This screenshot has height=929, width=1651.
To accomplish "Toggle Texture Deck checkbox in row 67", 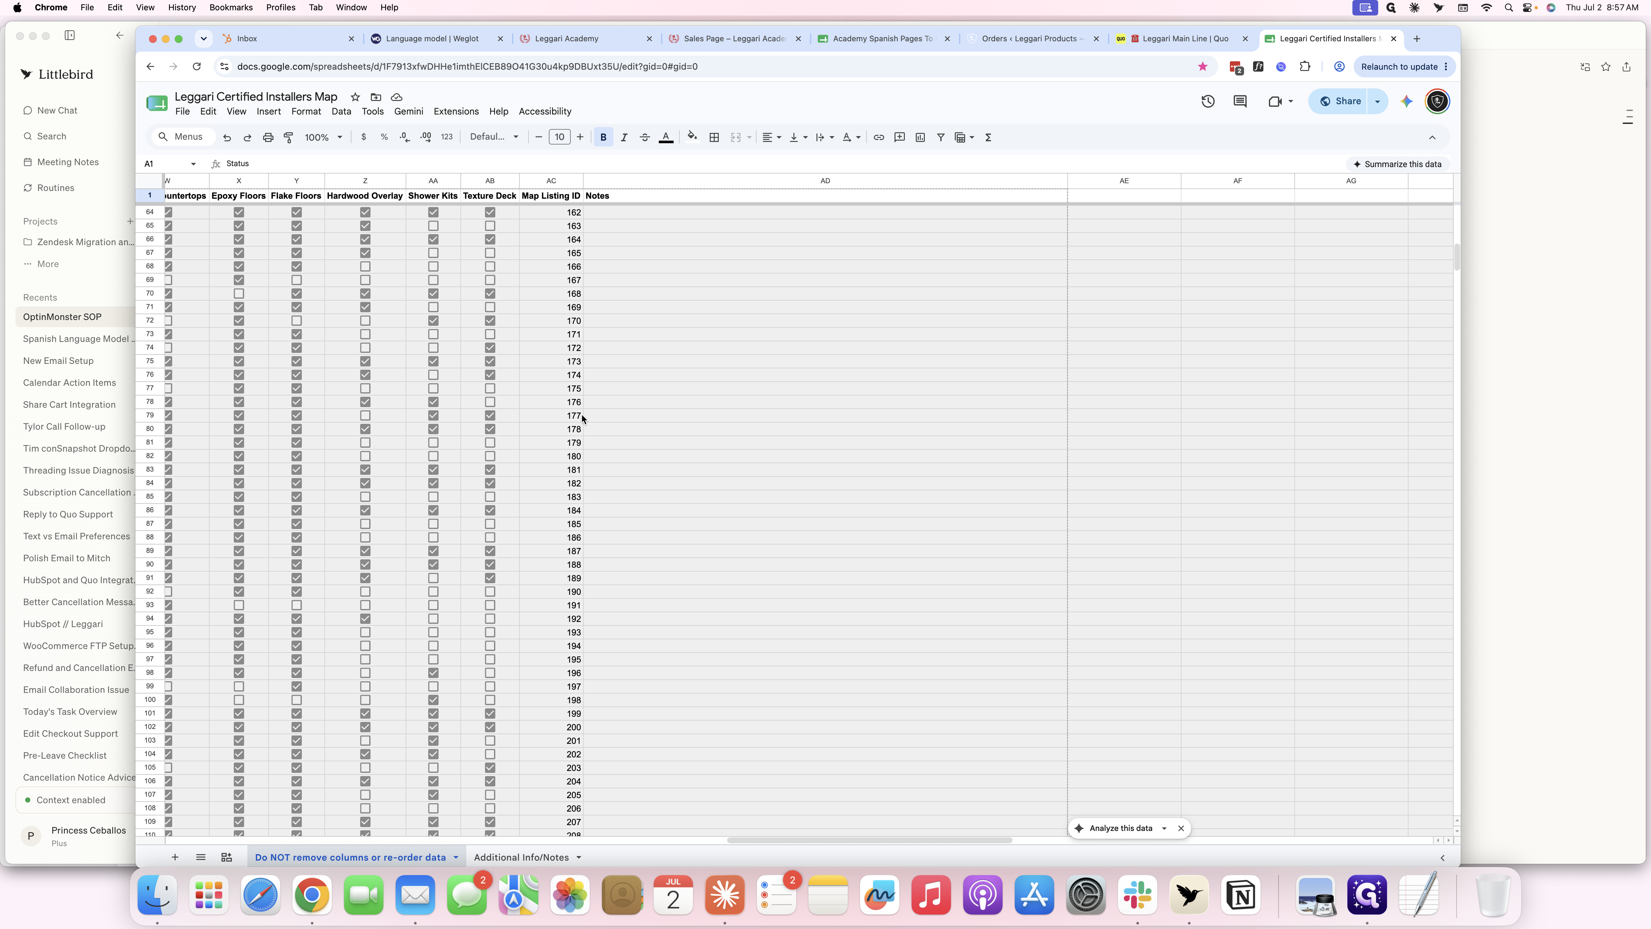I will click(490, 253).
